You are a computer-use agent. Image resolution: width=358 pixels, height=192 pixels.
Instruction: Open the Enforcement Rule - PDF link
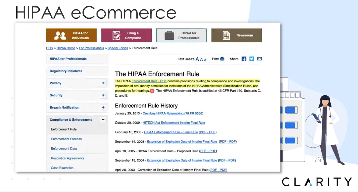[x=149, y=81]
